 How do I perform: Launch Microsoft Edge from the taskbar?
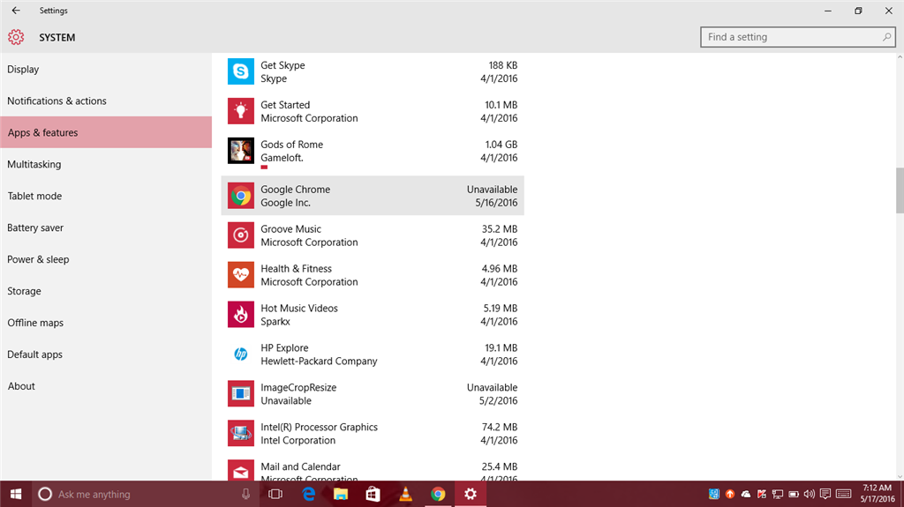(308, 495)
